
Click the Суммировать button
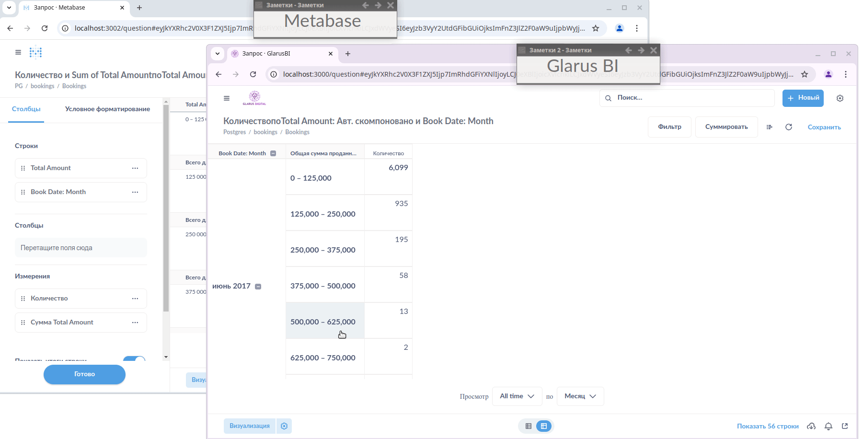click(x=726, y=127)
